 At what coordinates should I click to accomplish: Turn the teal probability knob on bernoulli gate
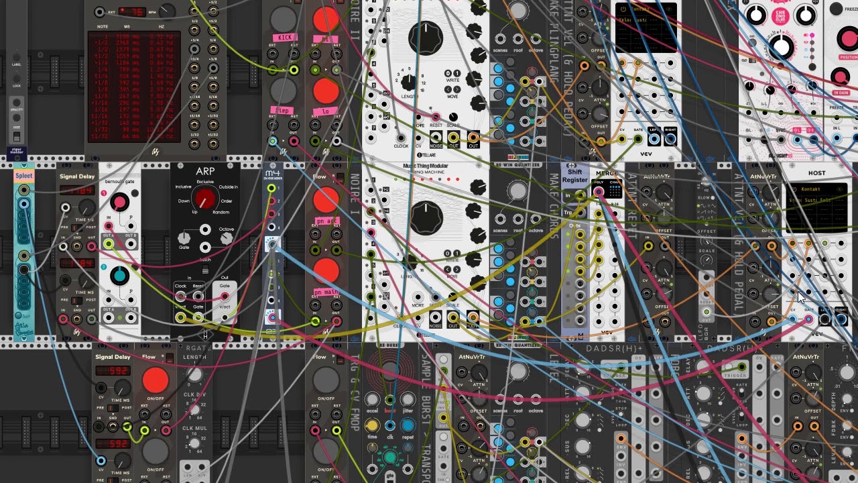click(119, 275)
